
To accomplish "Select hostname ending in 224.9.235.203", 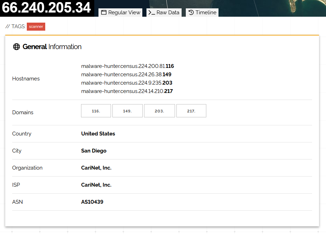I will [127, 83].
